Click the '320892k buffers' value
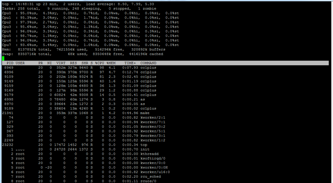Screen dimensions: 333x183 148,50
